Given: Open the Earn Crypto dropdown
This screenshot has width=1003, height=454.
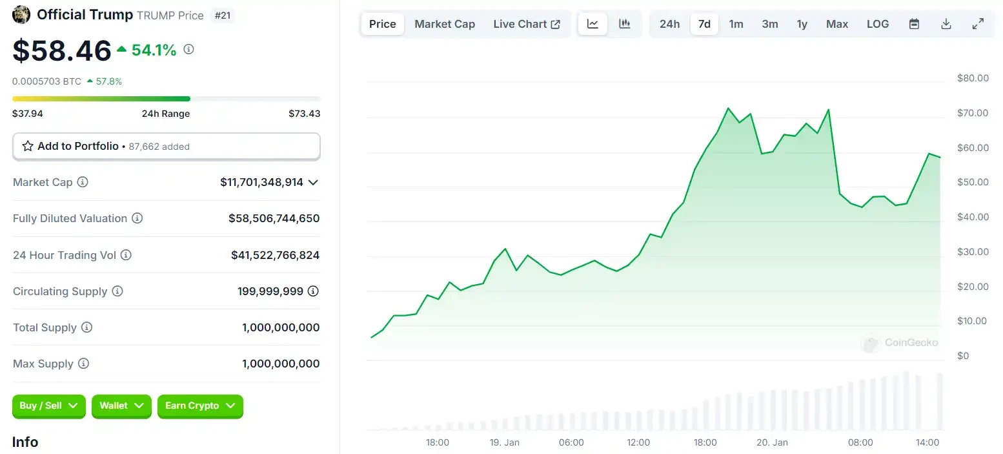Looking at the screenshot, I should pos(200,406).
